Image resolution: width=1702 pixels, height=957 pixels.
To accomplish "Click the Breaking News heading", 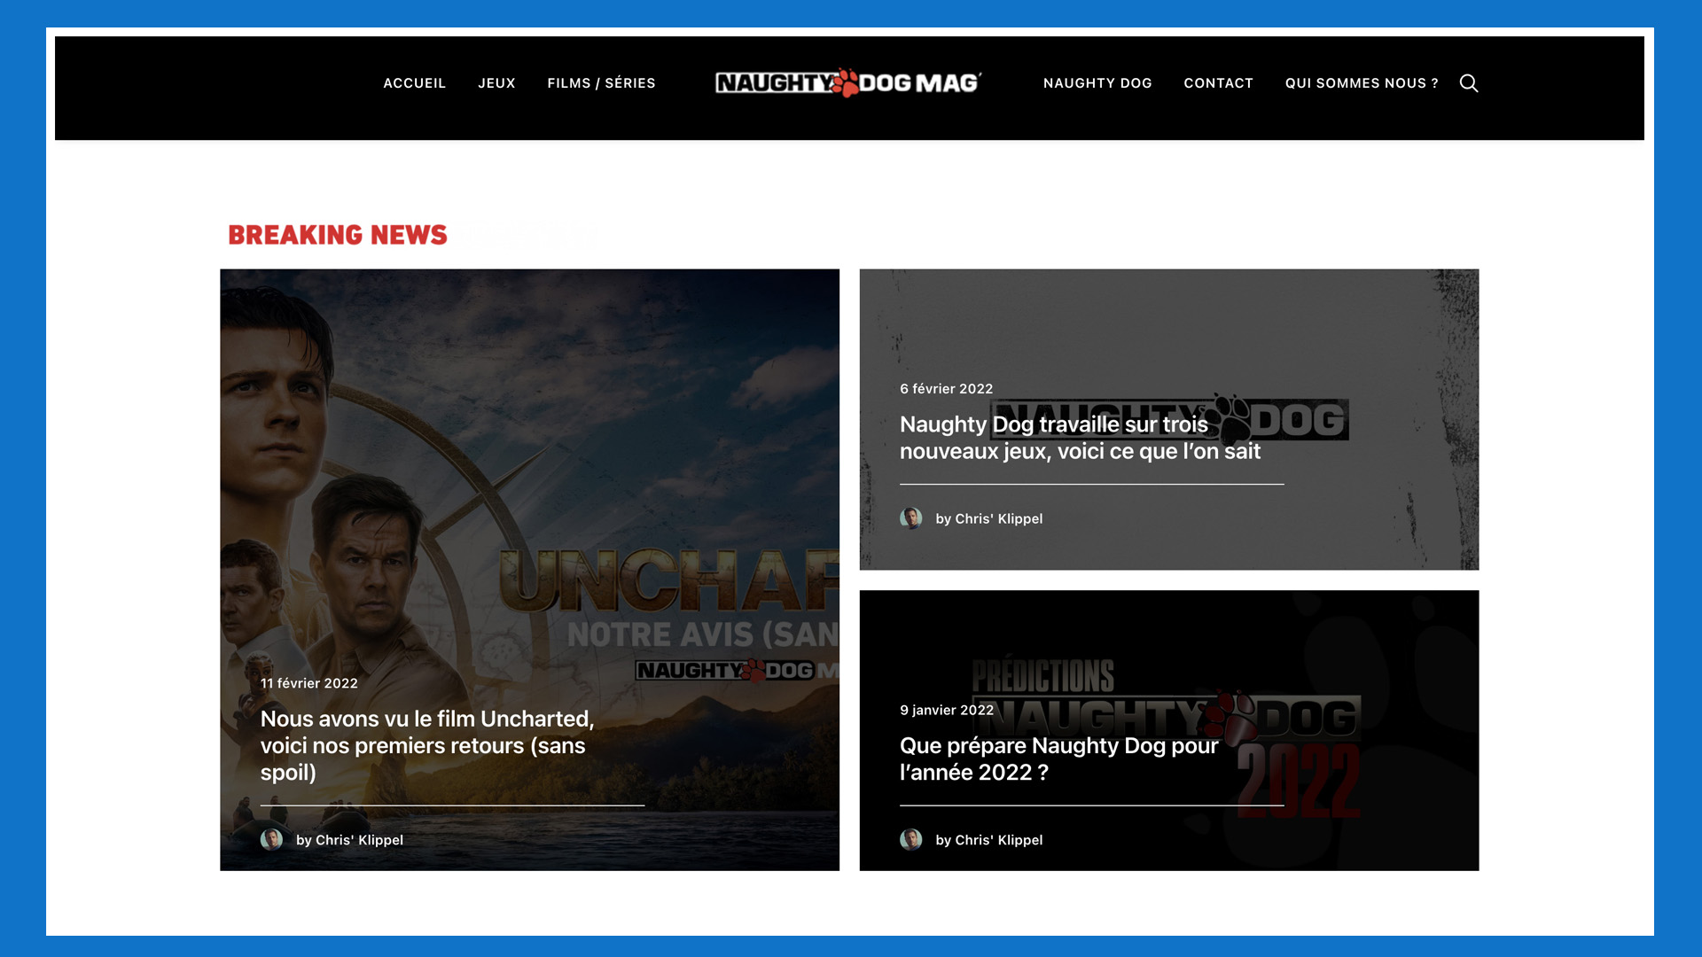I will point(338,235).
